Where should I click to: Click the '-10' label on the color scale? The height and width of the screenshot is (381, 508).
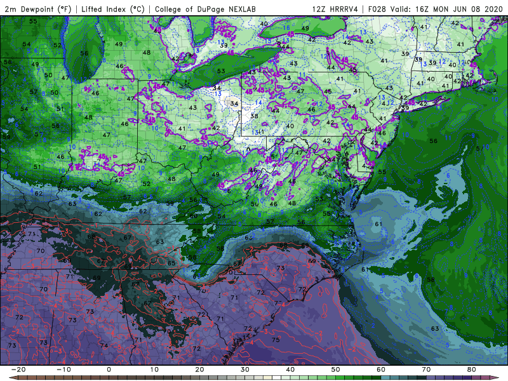coord(63,370)
